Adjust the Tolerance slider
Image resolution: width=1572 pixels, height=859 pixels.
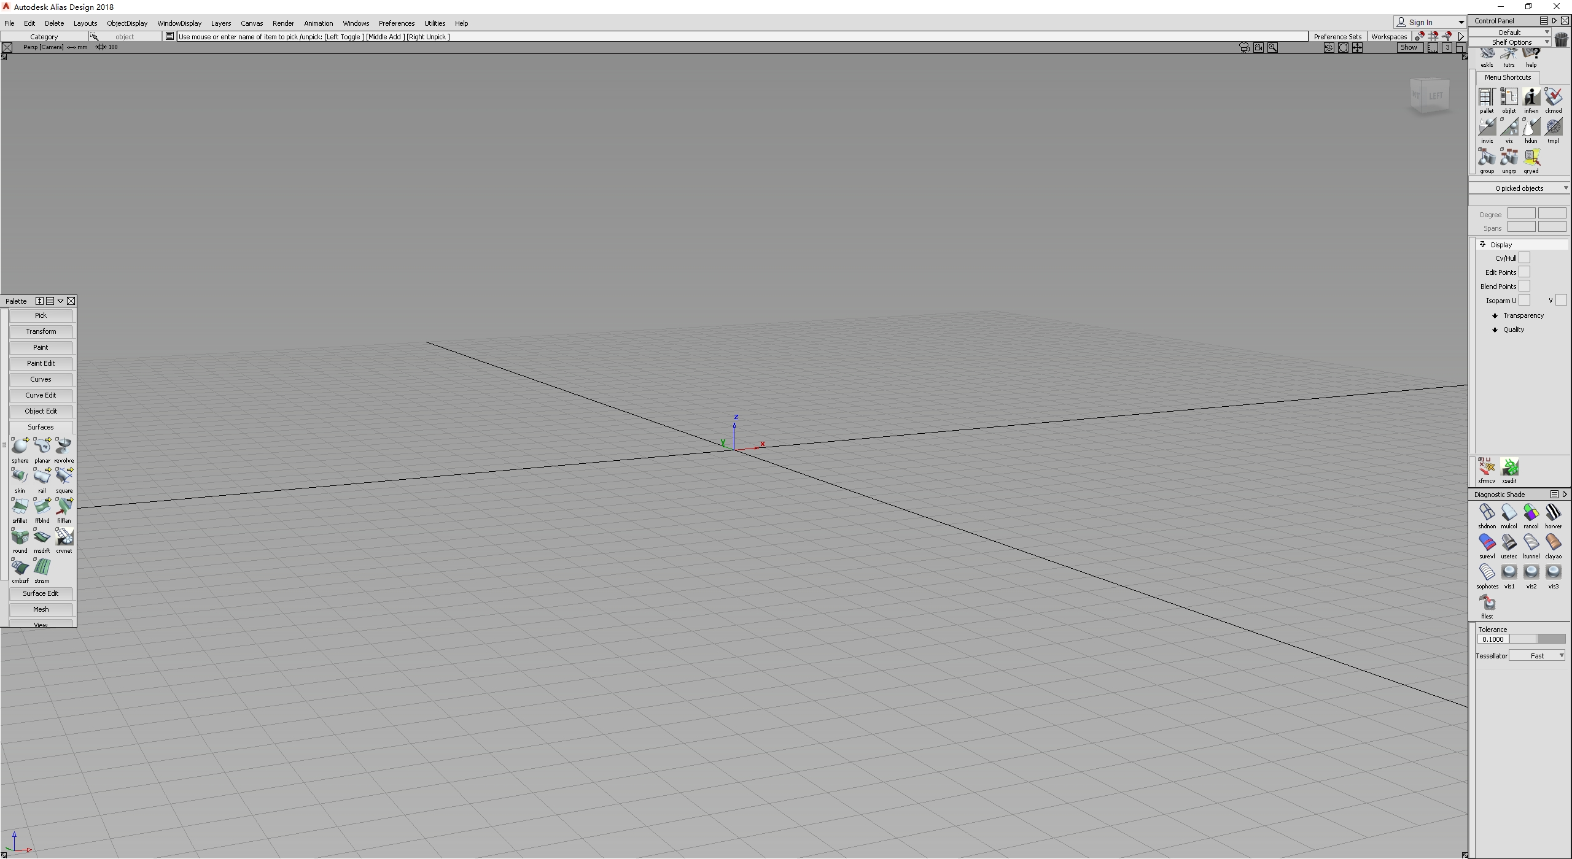[1536, 639]
